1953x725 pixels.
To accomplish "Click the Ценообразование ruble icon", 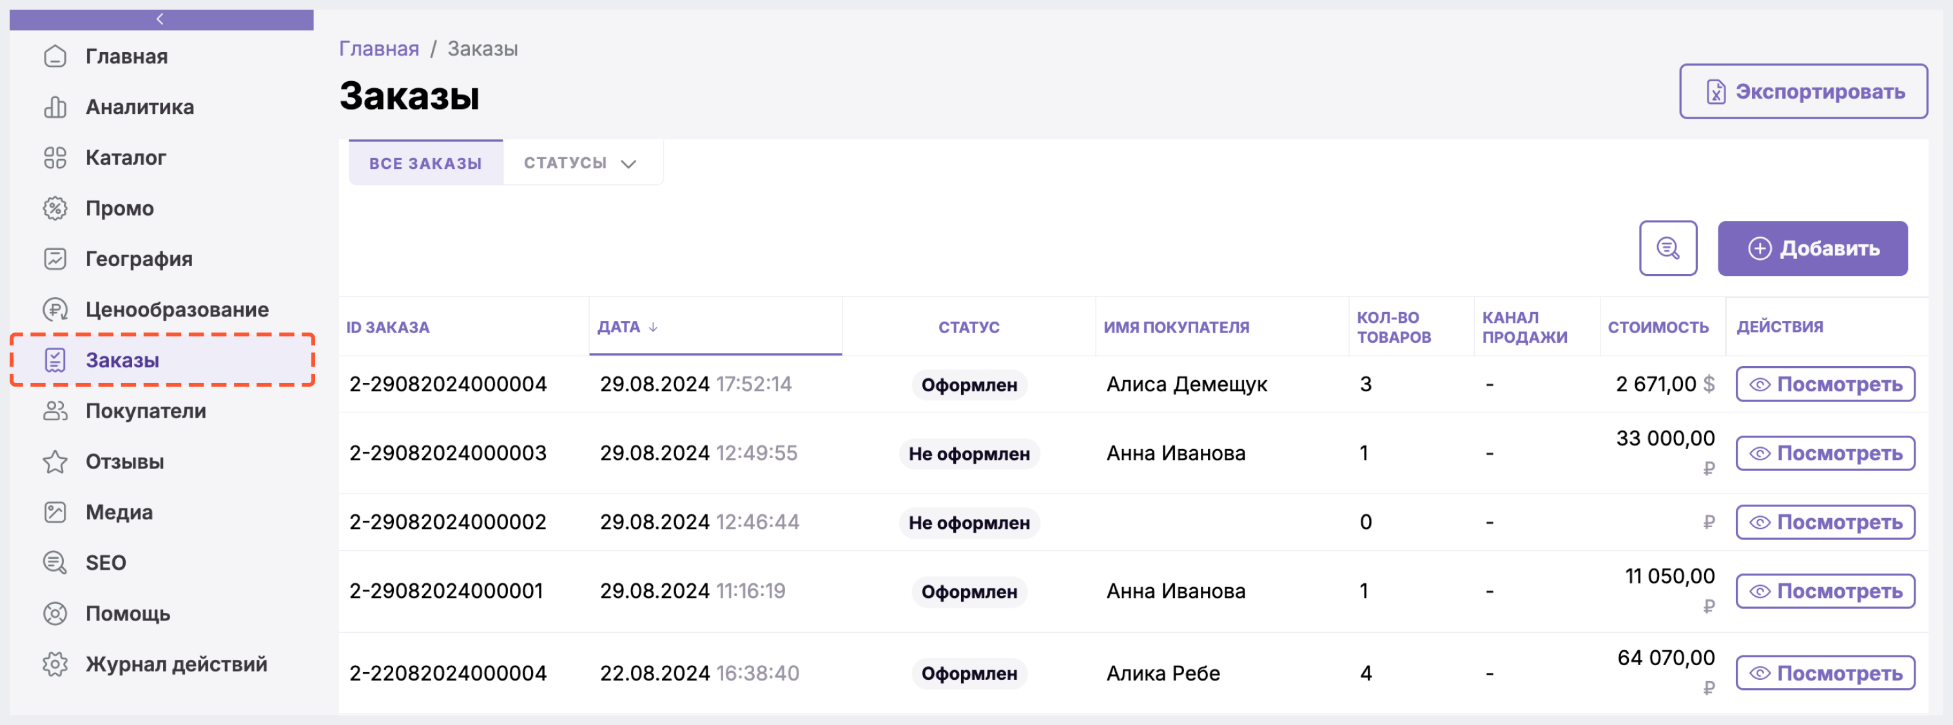I will point(55,309).
